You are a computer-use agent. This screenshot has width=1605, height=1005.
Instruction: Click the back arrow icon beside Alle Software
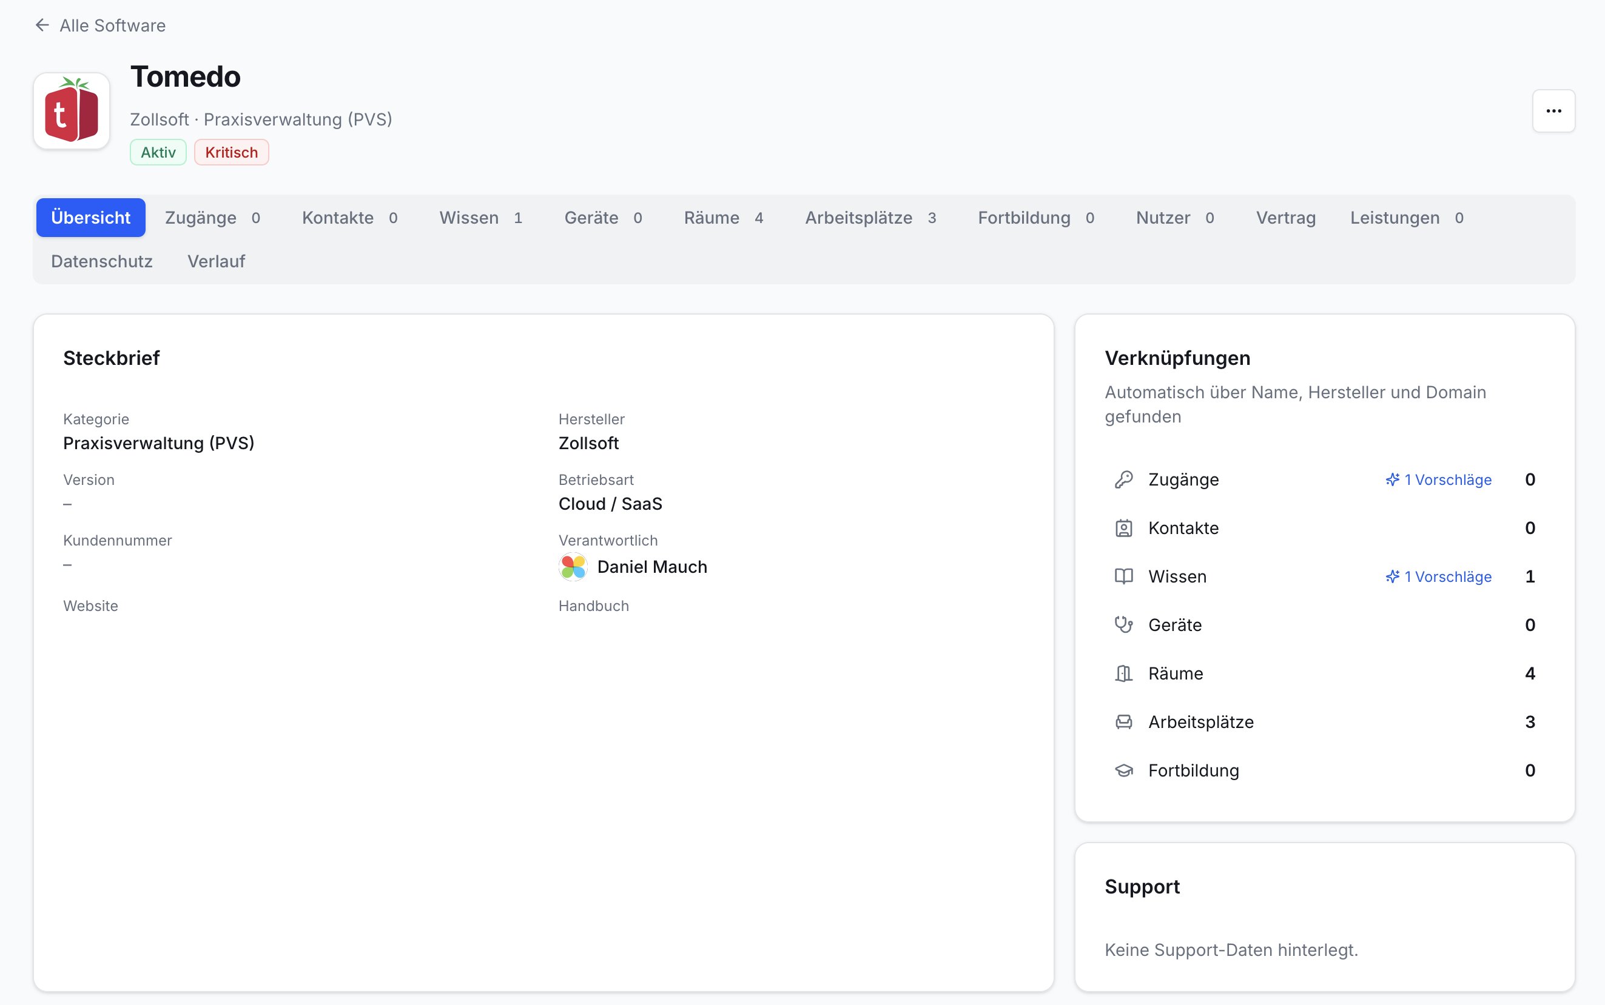tap(42, 25)
